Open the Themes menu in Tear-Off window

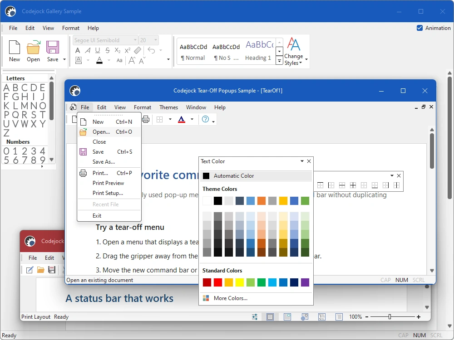[168, 107]
